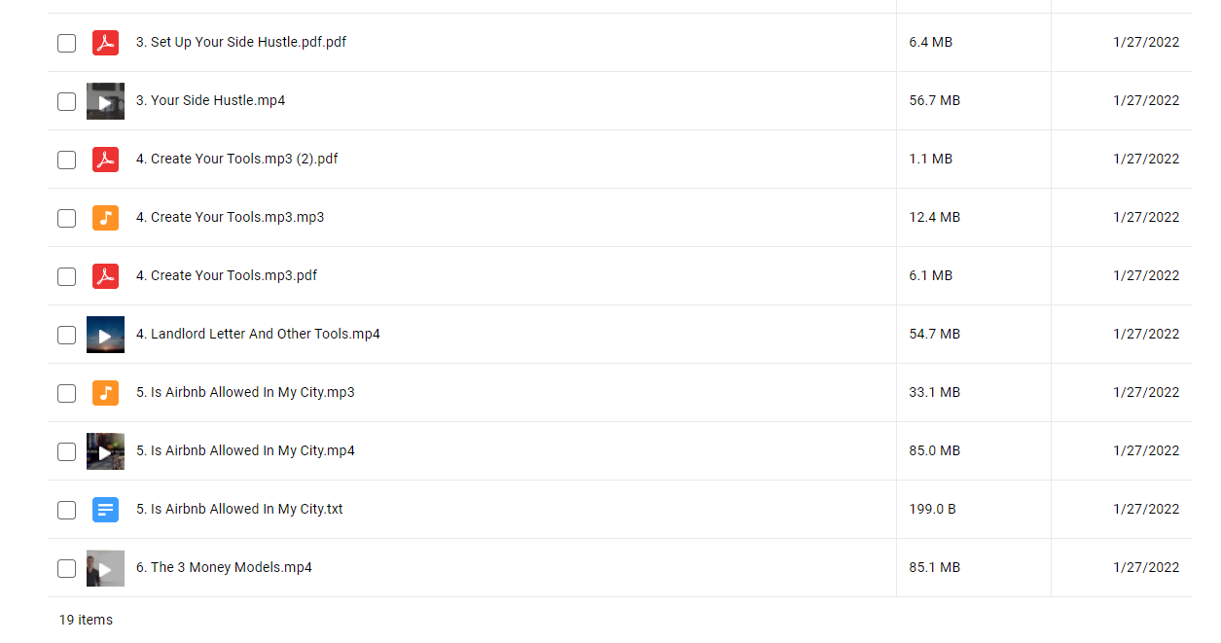The image size is (1221, 643).
Task: Tick checkbox next to Your Side Hustle.mp4
Action: click(x=66, y=101)
